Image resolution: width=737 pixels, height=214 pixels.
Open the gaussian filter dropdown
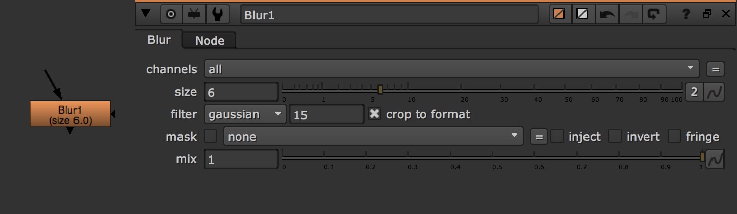[x=245, y=114]
